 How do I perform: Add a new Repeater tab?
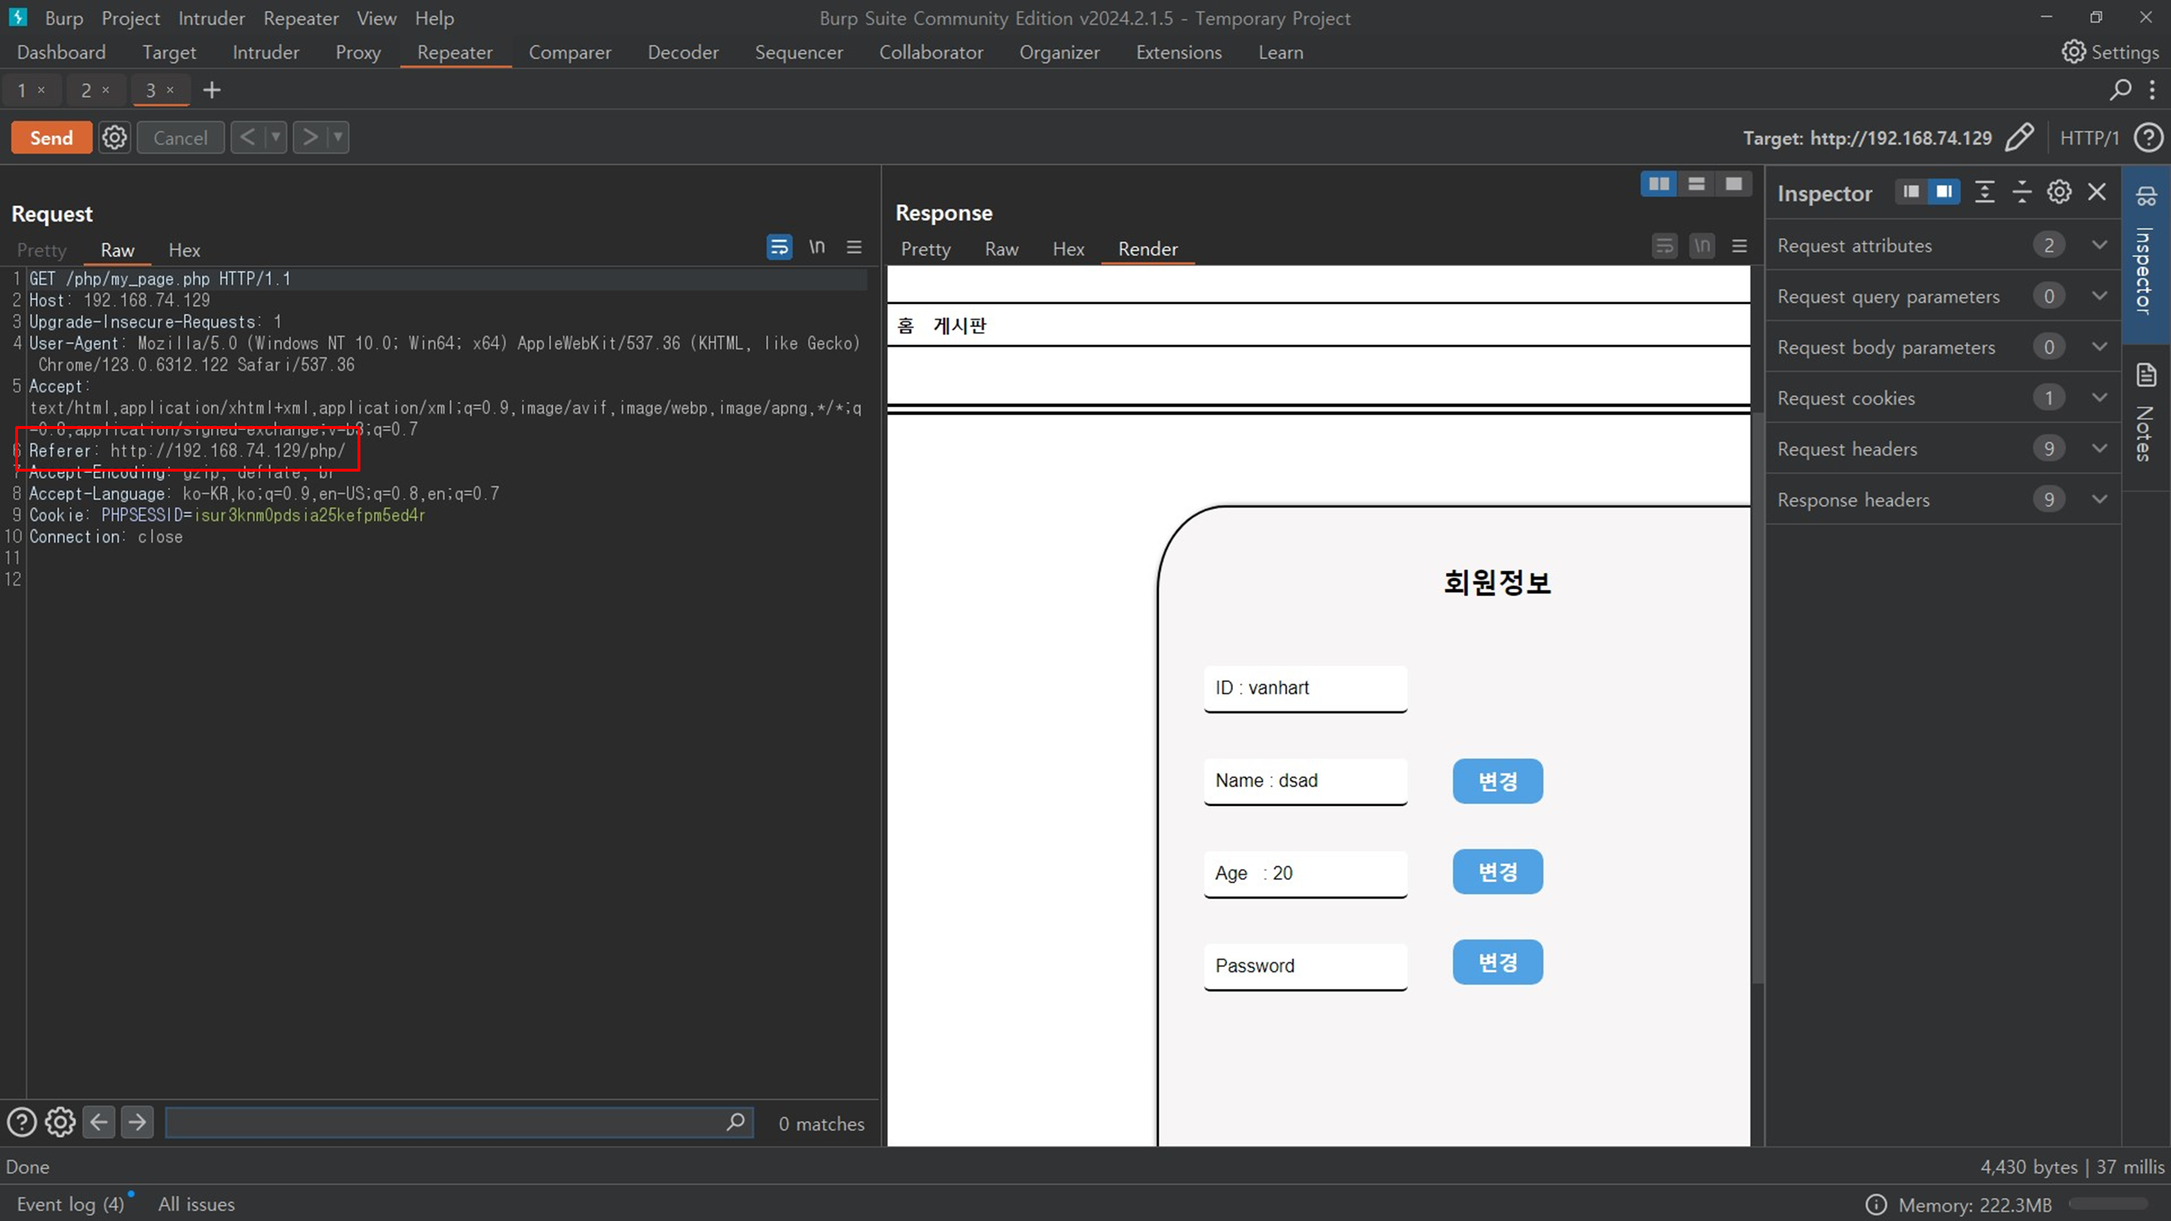pyautogui.click(x=211, y=89)
